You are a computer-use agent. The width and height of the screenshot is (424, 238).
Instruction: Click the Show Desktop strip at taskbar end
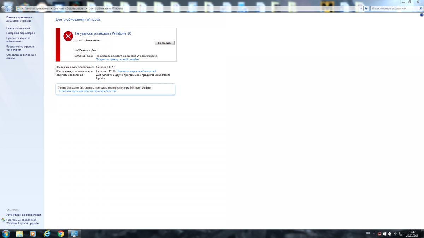(x=422, y=233)
